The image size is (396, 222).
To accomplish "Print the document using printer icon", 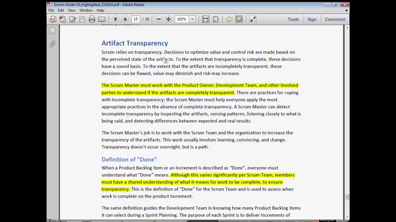I will [x=92, y=19].
